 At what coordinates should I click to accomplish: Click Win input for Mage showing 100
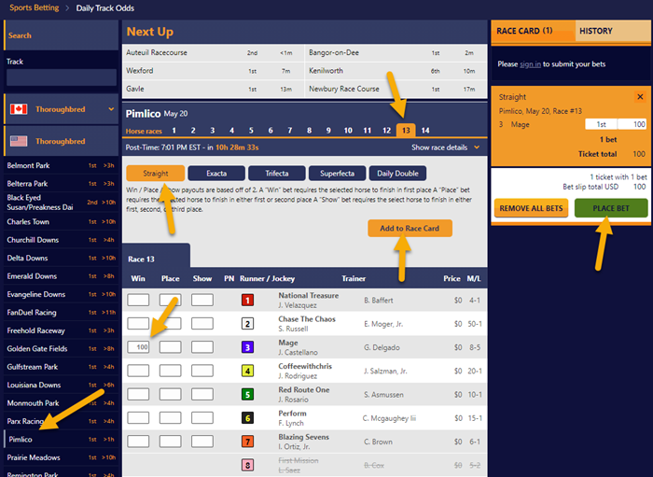(x=138, y=347)
